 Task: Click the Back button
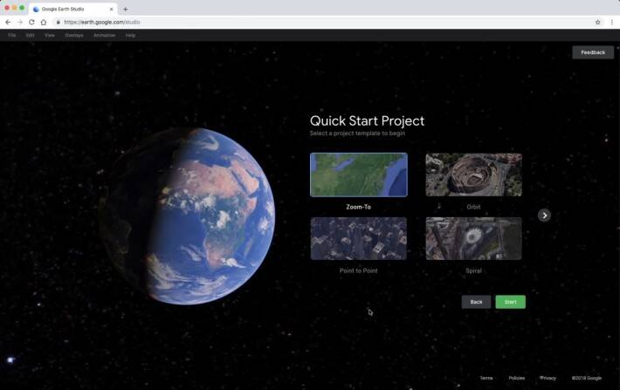coord(476,302)
